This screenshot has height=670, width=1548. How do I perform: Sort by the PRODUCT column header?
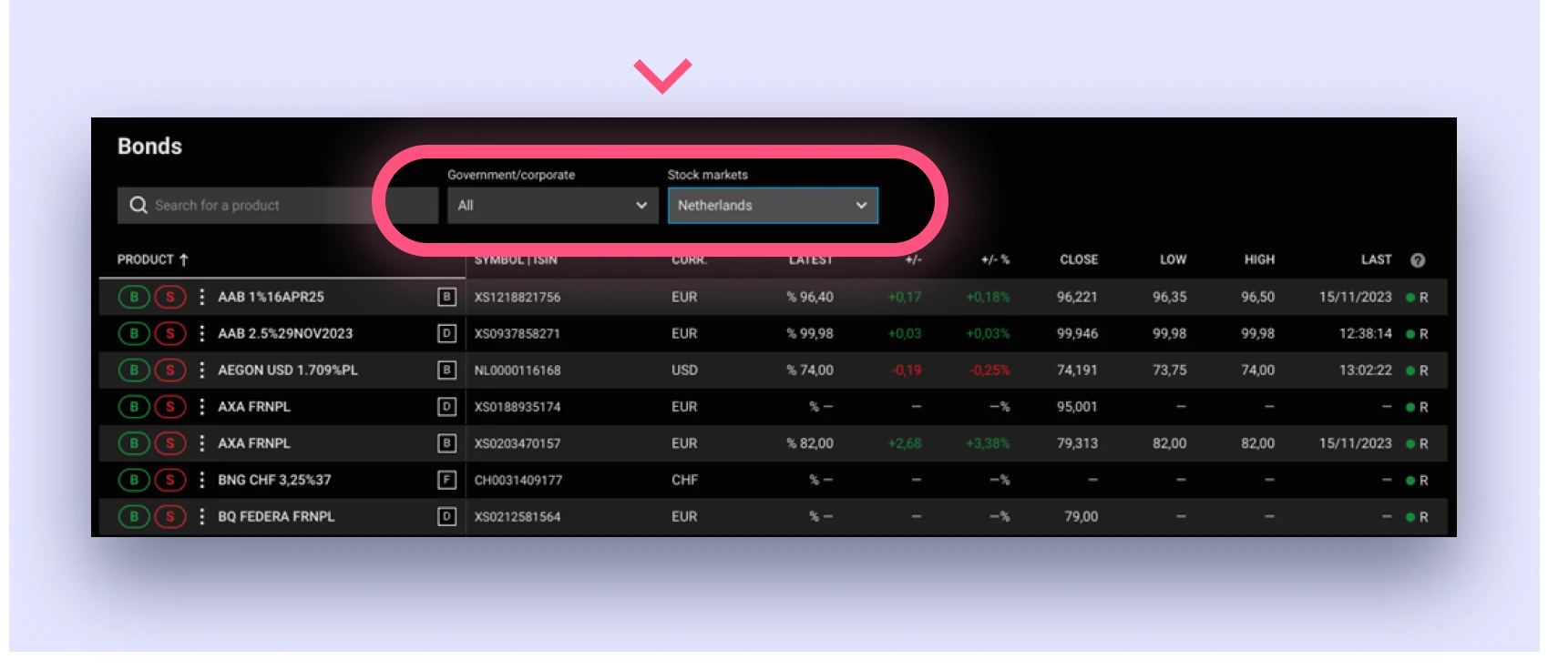(x=146, y=259)
